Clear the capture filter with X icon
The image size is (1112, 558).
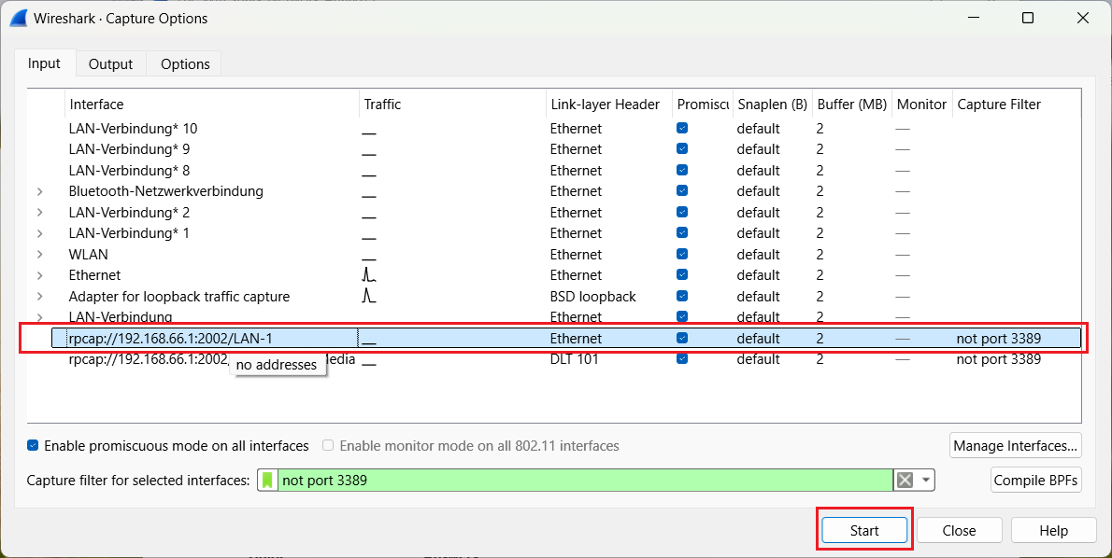coord(905,480)
